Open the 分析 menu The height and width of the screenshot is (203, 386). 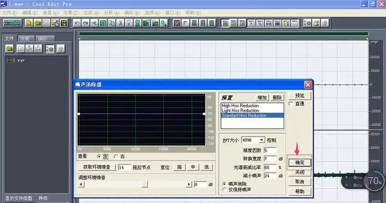pos(111,13)
